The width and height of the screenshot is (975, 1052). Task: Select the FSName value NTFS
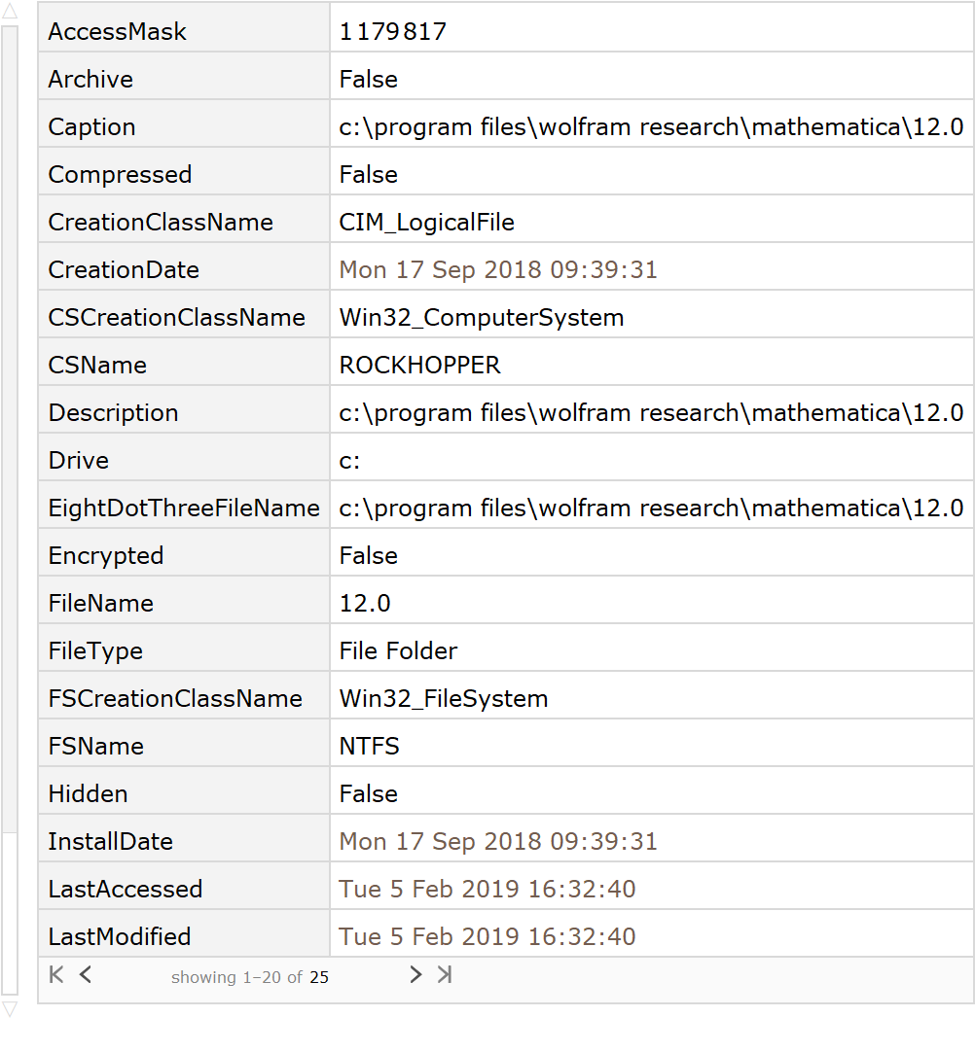(x=369, y=747)
